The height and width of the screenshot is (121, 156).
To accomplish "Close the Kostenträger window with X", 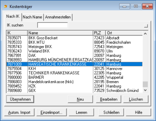I will click(147, 6).
